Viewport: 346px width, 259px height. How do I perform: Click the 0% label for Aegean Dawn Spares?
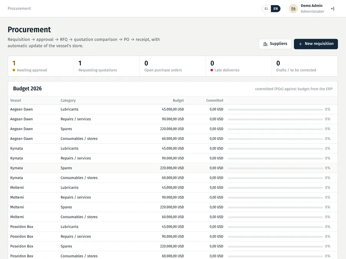(x=328, y=129)
